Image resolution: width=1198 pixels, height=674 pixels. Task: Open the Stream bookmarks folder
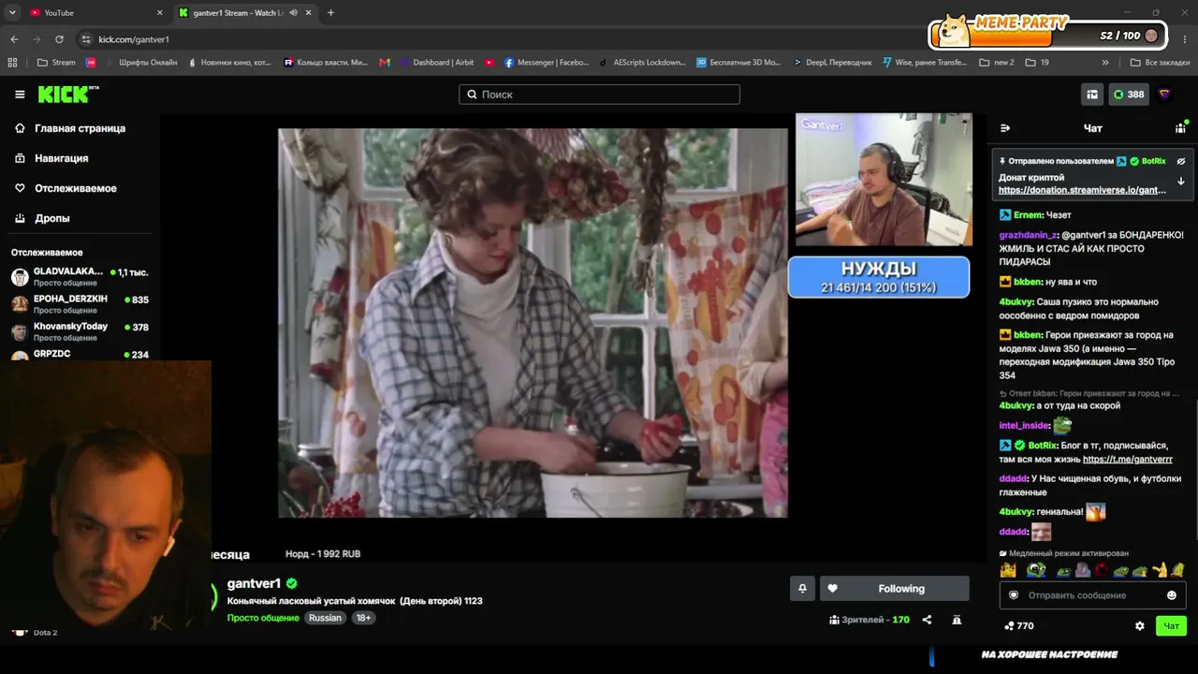pos(56,63)
